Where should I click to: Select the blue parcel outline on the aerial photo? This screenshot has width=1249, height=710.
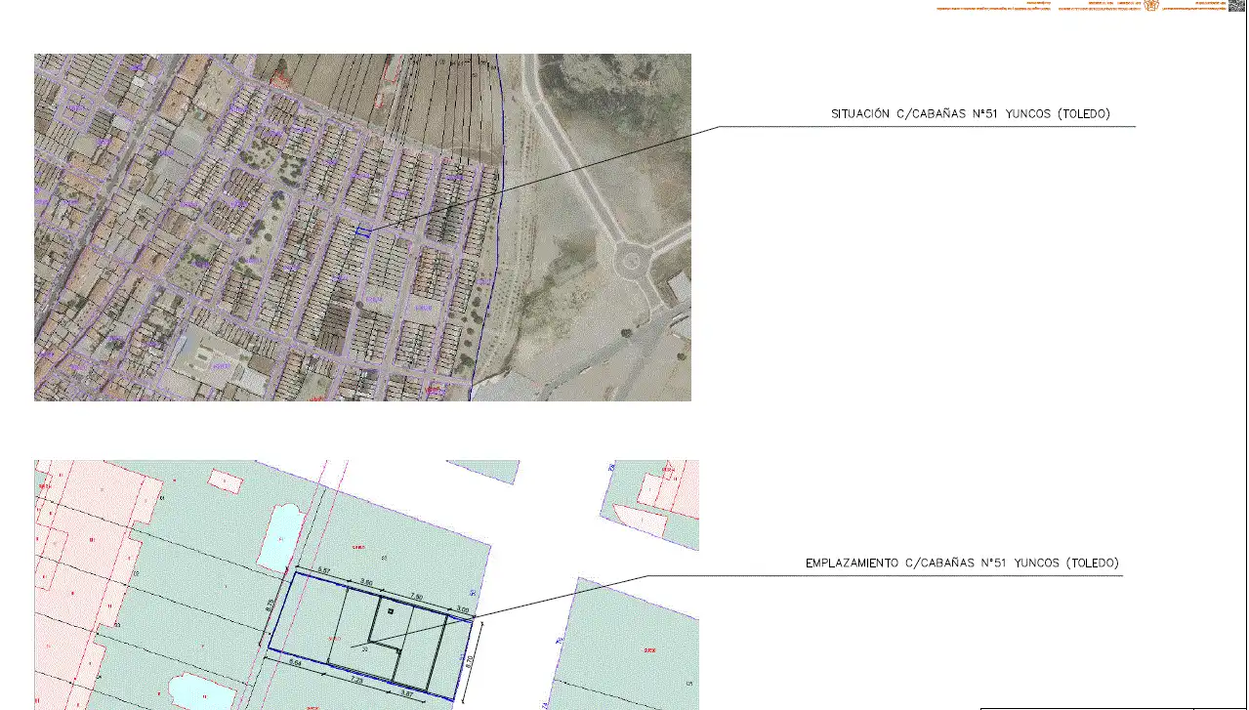coord(363,231)
